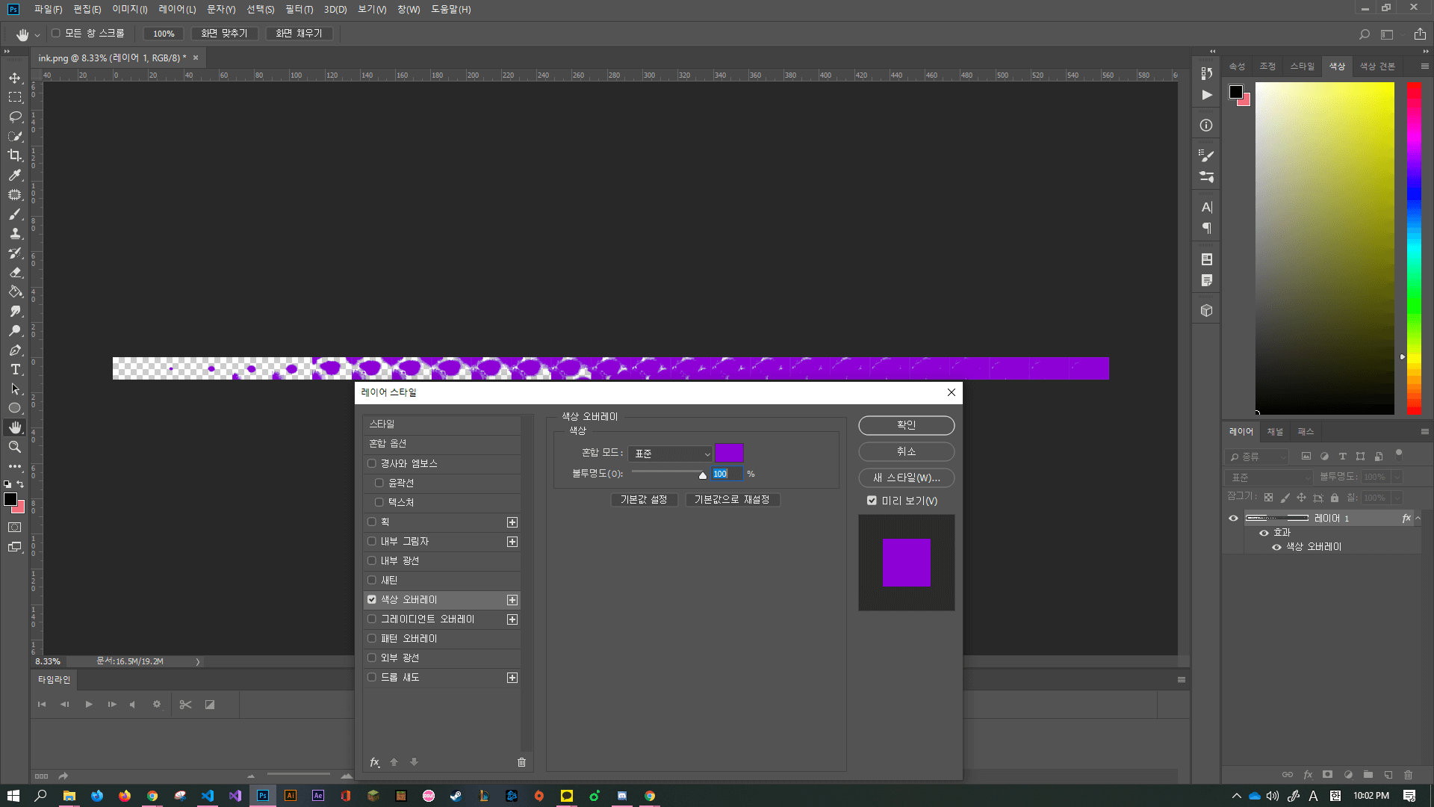
Task: Open the 필터 menu
Action: (x=299, y=9)
